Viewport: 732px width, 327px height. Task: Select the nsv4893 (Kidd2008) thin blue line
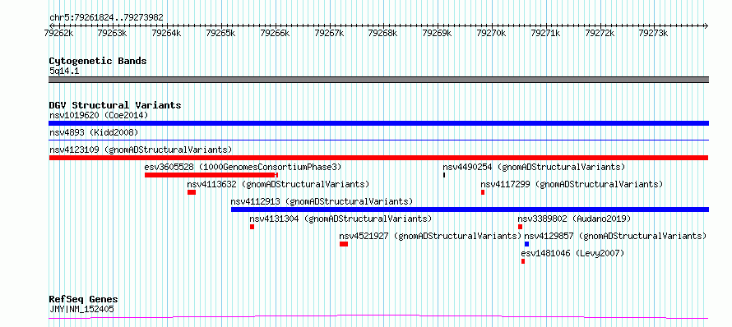(x=378, y=140)
